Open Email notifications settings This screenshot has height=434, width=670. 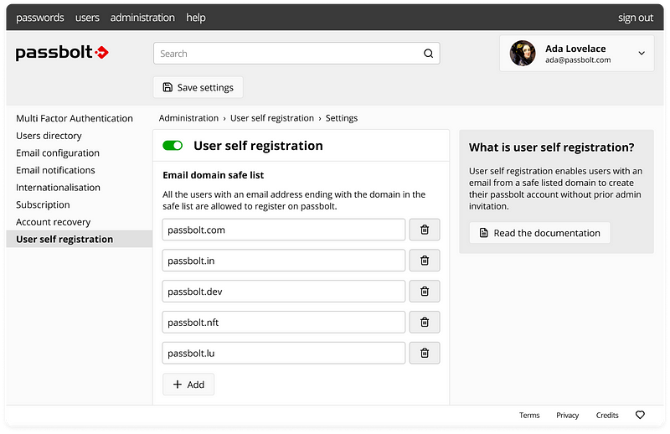point(55,170)
